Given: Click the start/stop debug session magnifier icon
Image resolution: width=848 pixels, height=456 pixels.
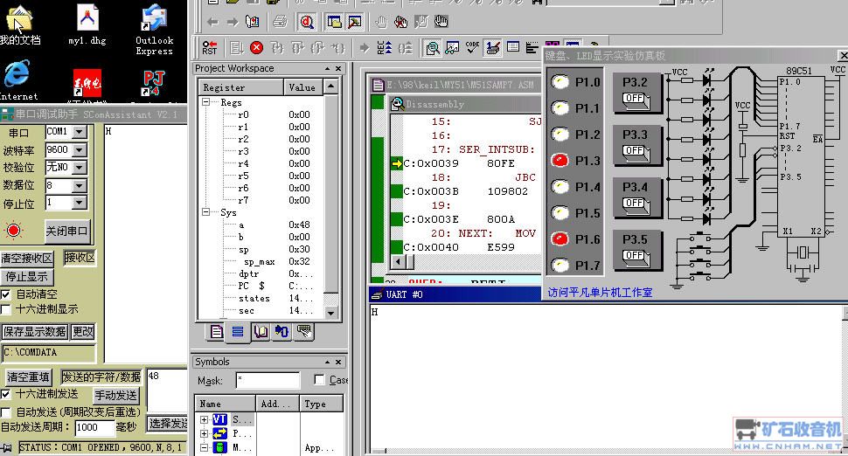Looking at the screenshot, I should point(307,22).
